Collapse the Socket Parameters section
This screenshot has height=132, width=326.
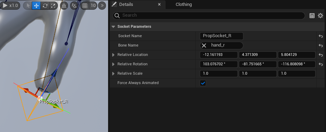[x=113, y=26]
